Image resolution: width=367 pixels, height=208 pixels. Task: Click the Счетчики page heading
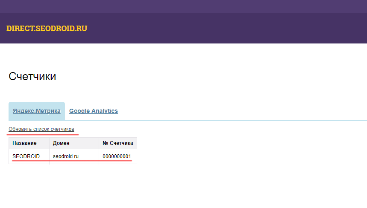(32, 77)
